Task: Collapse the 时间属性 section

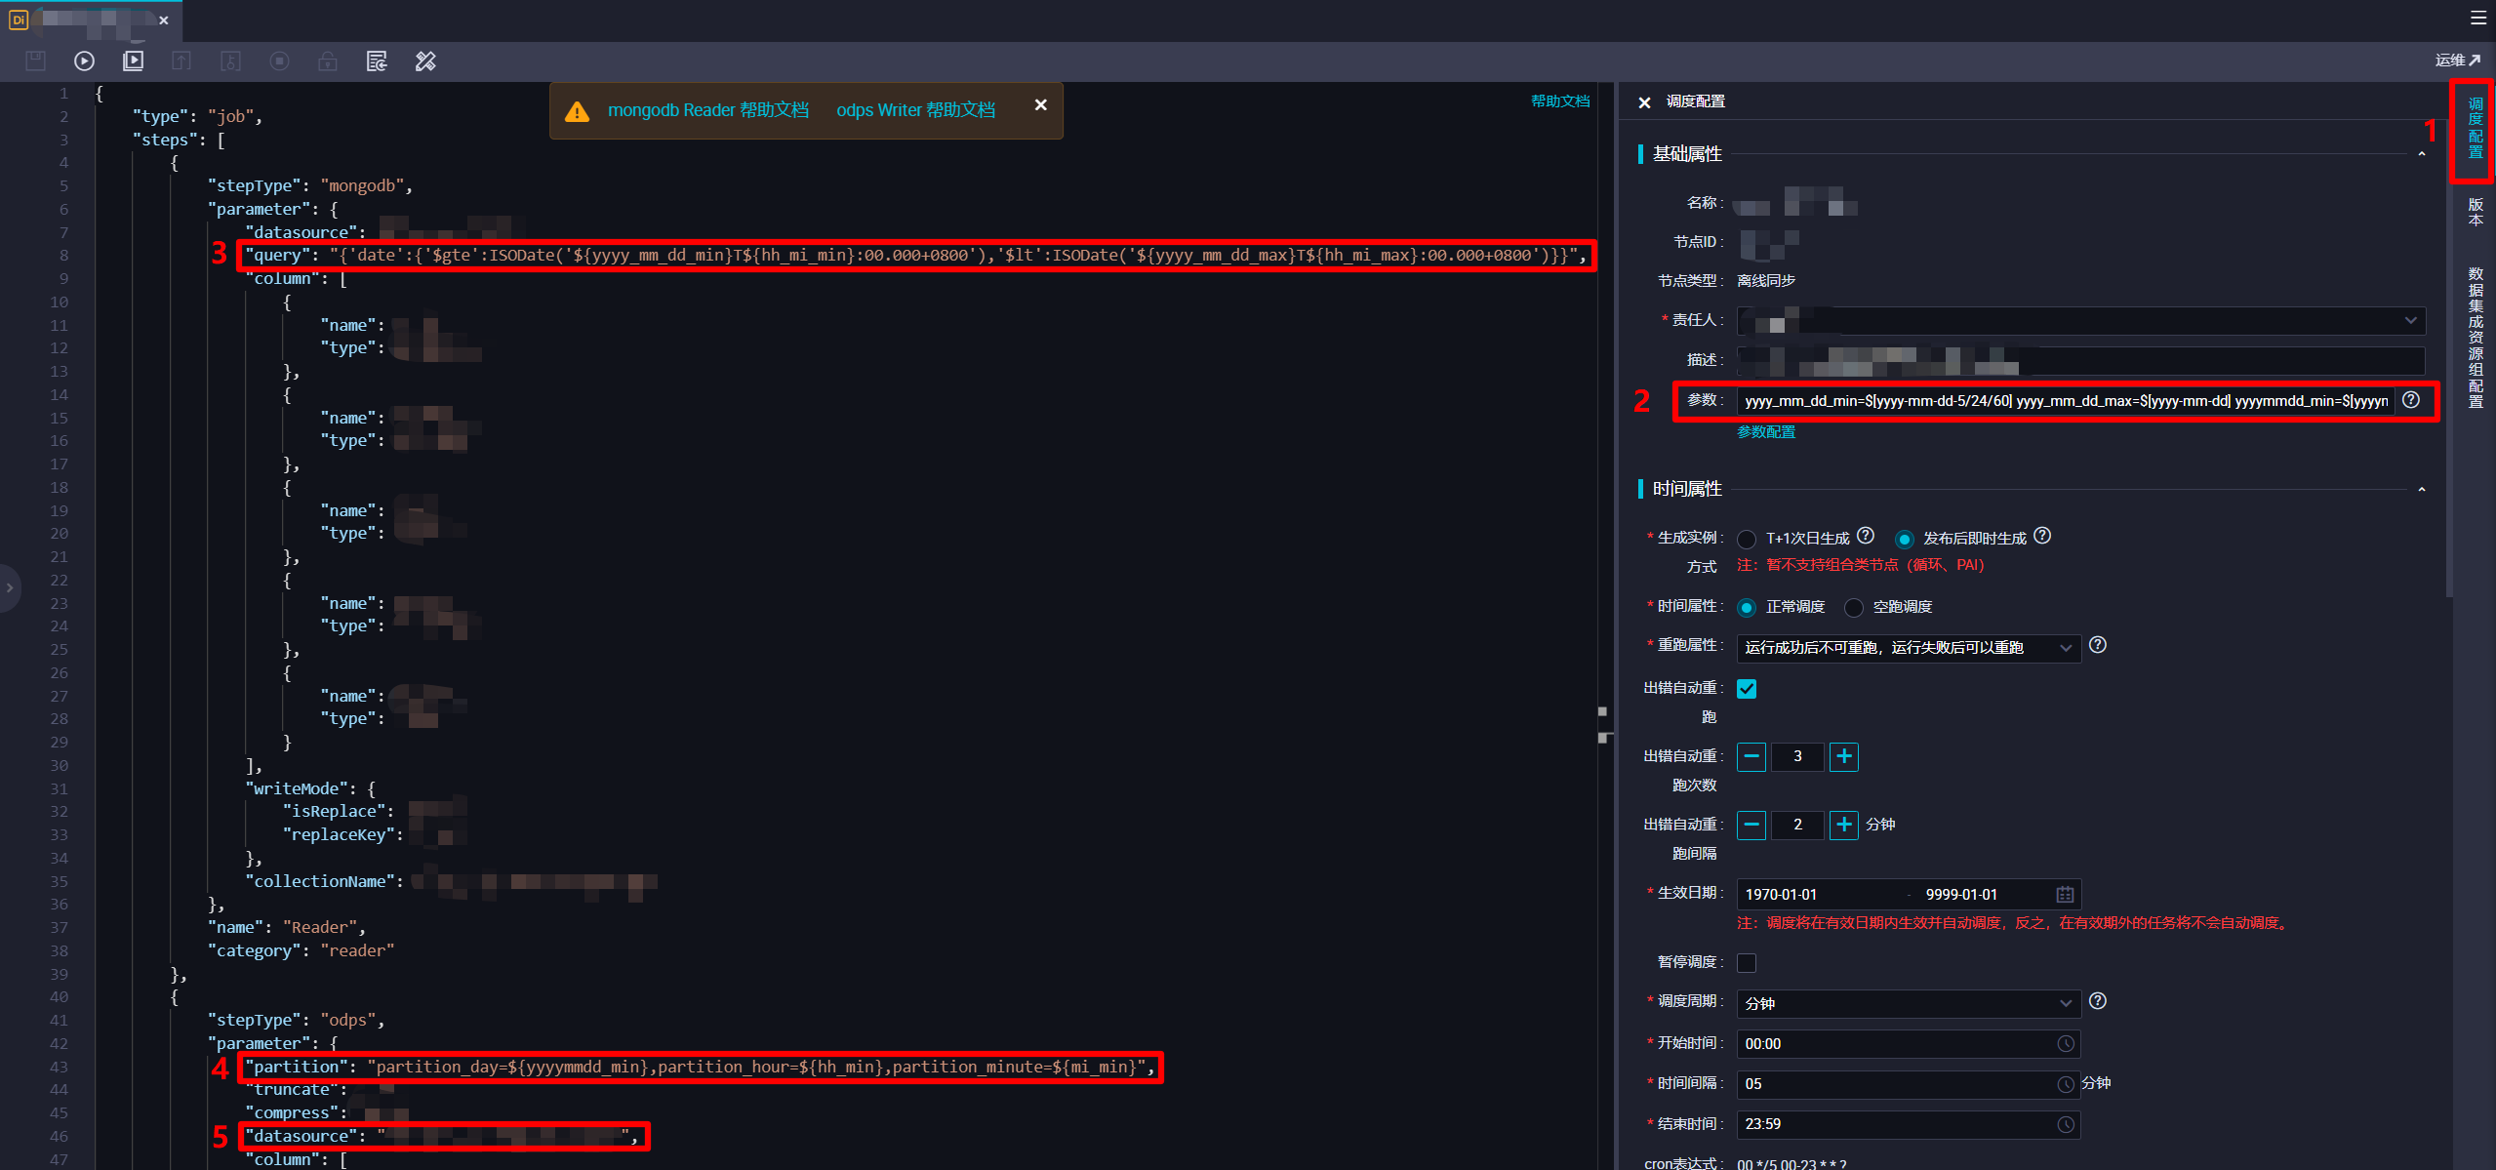Action: coord(2421,489)
